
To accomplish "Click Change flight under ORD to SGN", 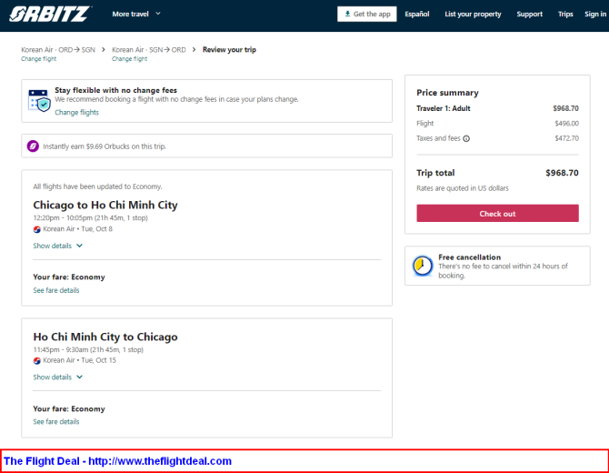I will coord(39,59).
